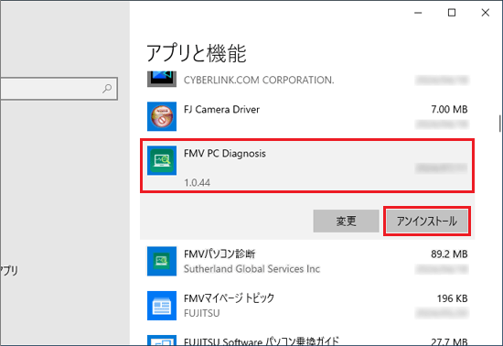
Task: Click the 89.2 MB size value
Action: pyautogui.click(x=449, y=254)
